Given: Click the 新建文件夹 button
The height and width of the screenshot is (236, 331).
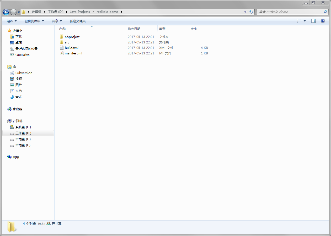Looking at the screenshot, I should (77, 21).
